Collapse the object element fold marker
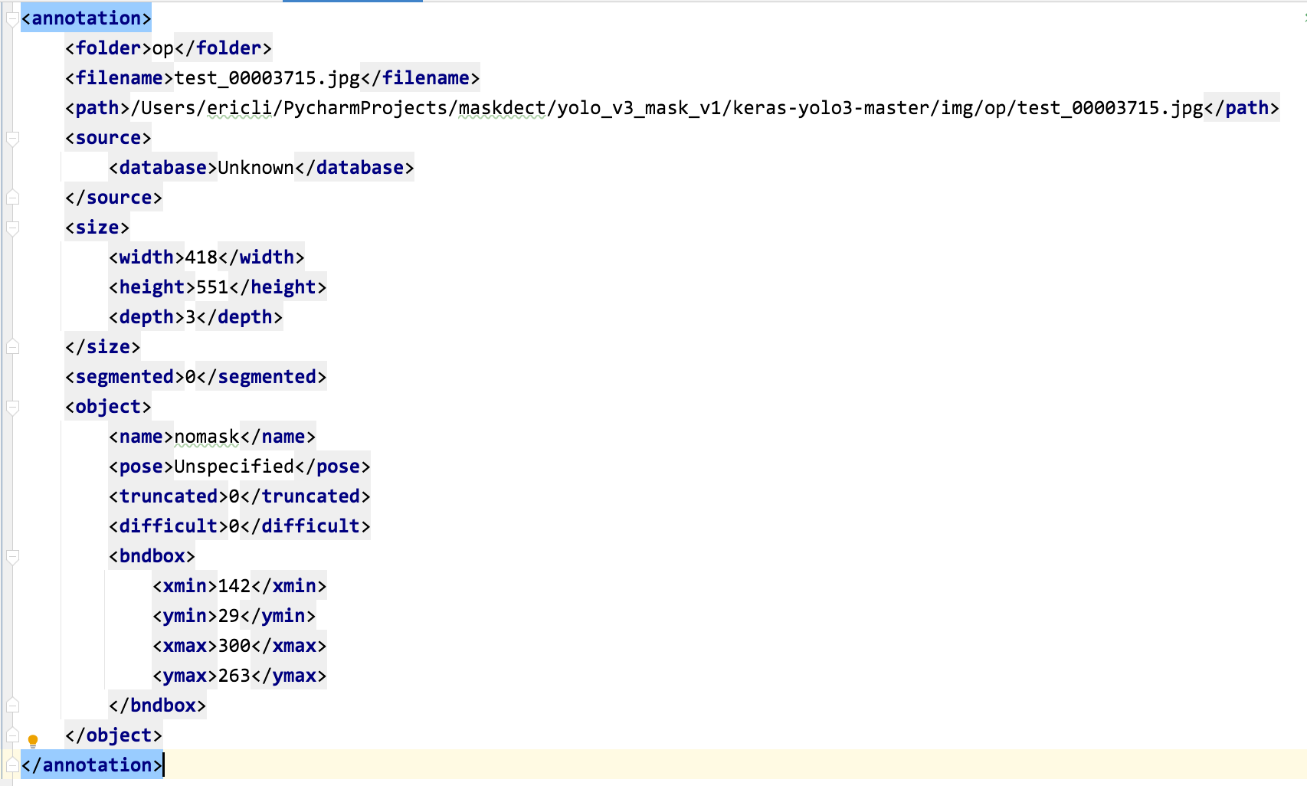The image size is (1307, 786). [12, 407]
